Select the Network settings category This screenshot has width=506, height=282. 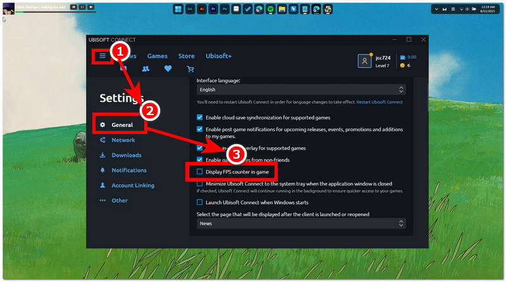point(123,140)
